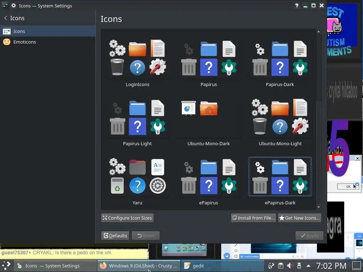
Task: Click the show desktop button at taskbar end
Action: [x=357, y=266]
